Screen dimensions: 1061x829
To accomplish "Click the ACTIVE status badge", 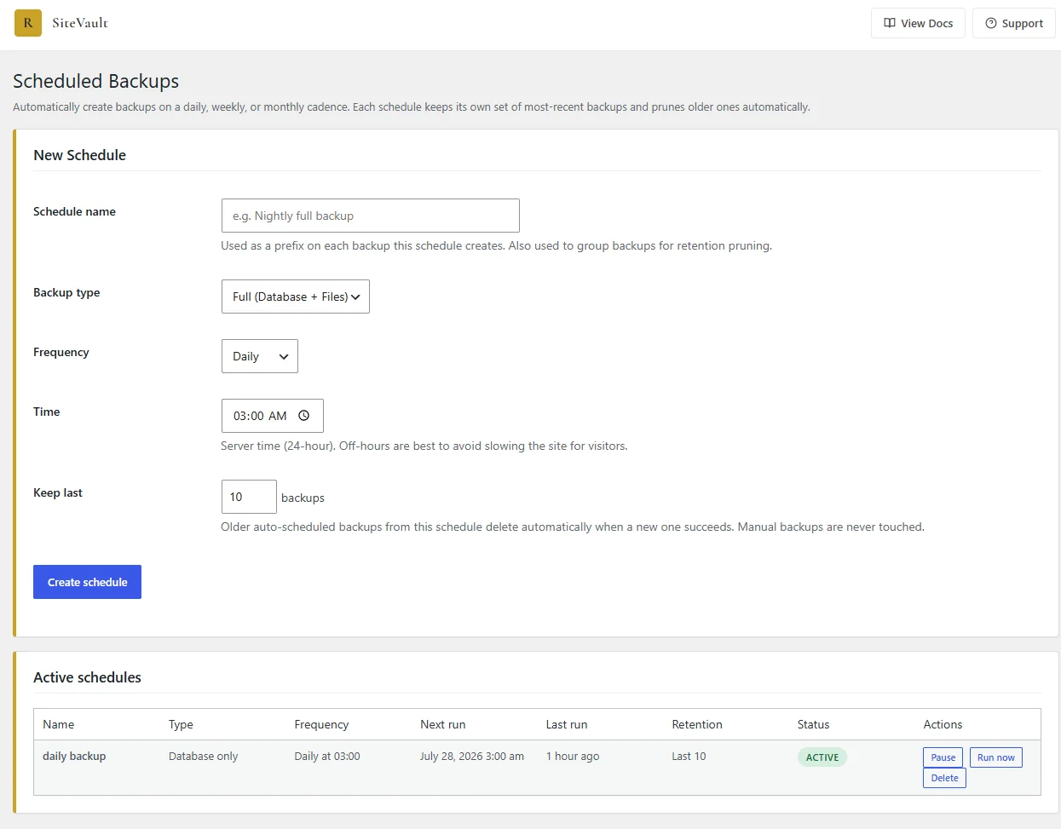I will click(x=822, y=757).
